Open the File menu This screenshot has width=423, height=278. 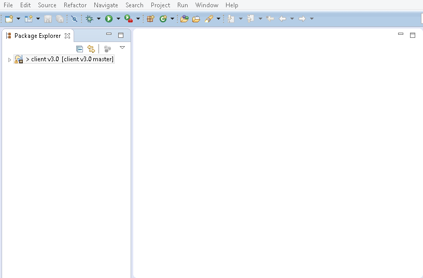(x=8, y=5)
